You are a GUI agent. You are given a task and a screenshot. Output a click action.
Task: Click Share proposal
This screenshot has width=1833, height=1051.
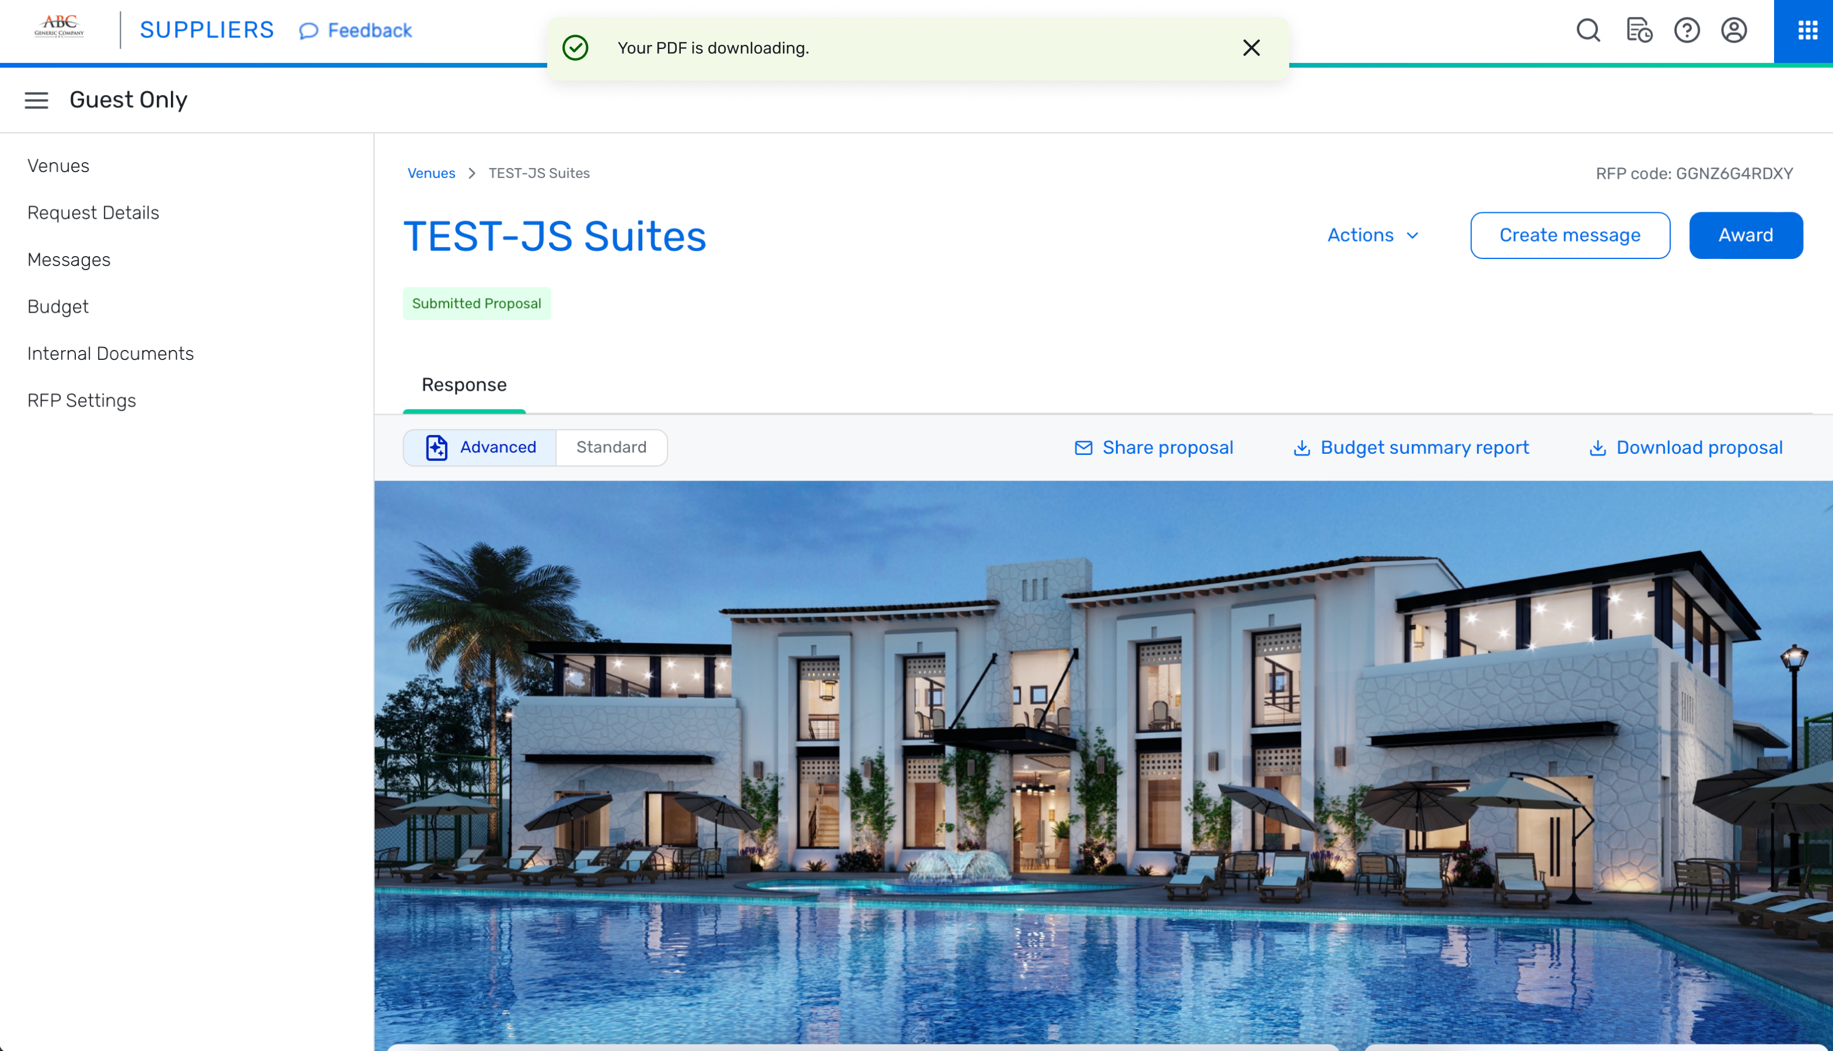click(x=1154, y=447)
